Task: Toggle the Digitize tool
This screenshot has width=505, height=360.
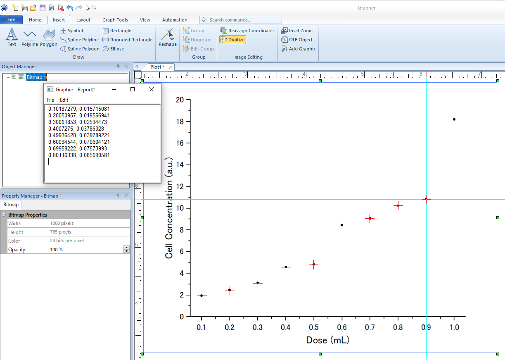Action: 232,40
